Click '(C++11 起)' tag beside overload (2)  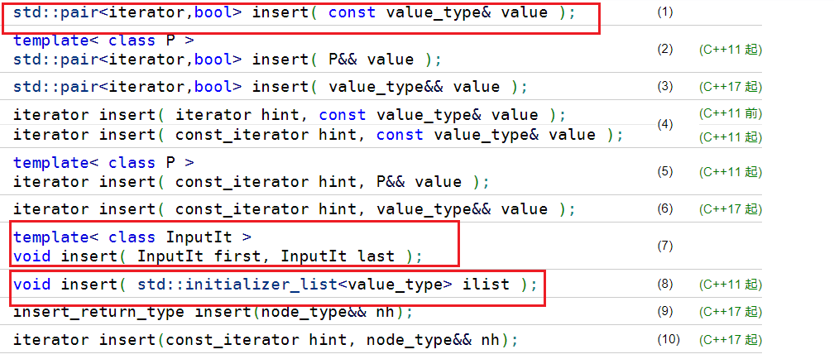point(731,50)
